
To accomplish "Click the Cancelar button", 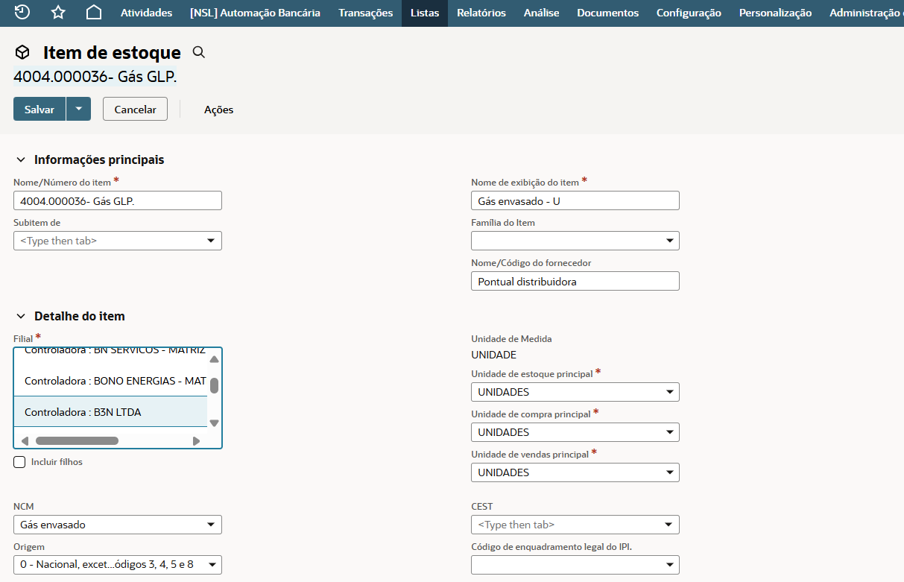I will pos(135,109).
